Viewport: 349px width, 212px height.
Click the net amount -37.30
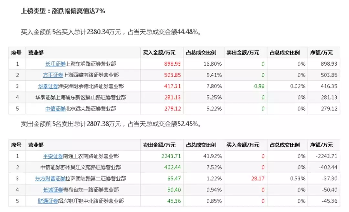point(329,178)
